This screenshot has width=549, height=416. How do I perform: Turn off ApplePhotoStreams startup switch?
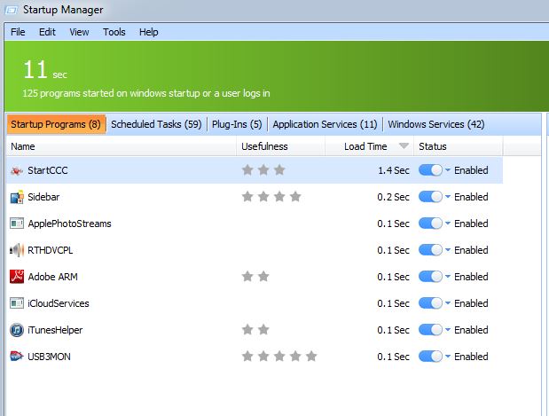point(430,224)
